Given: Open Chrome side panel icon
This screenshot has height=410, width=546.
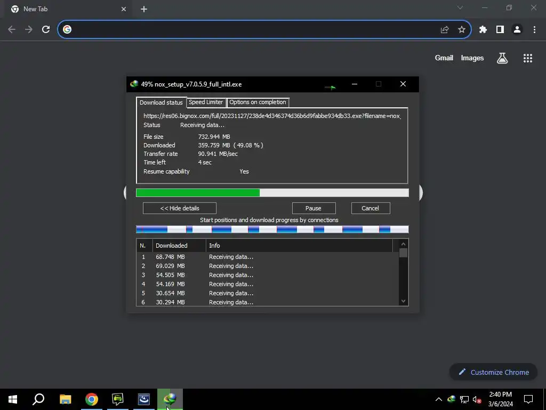Looking at the screenshot, I should [500, 30].
